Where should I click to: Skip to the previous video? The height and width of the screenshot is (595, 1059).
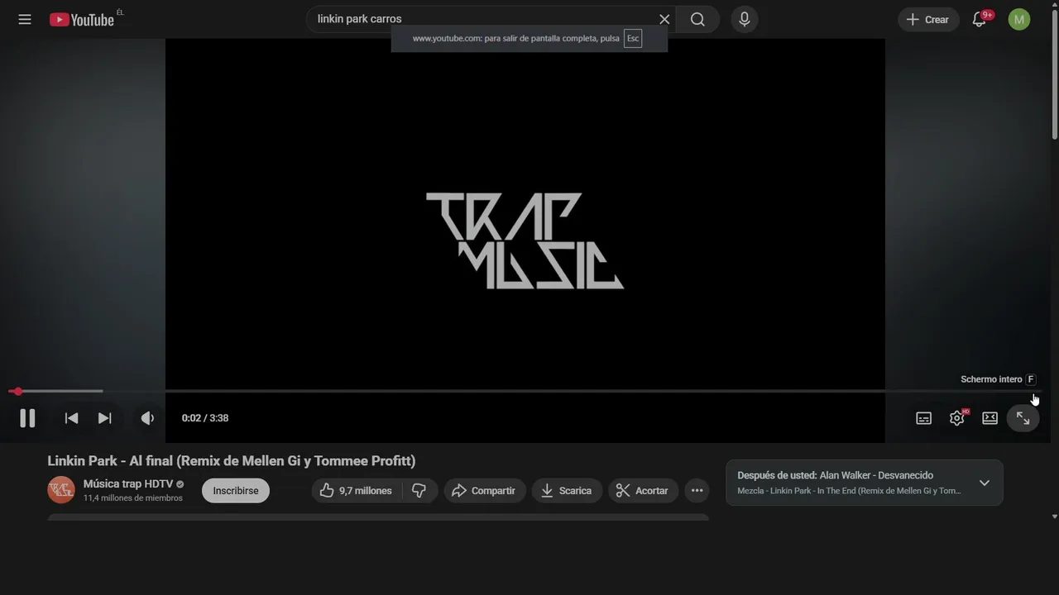(72, 418)
